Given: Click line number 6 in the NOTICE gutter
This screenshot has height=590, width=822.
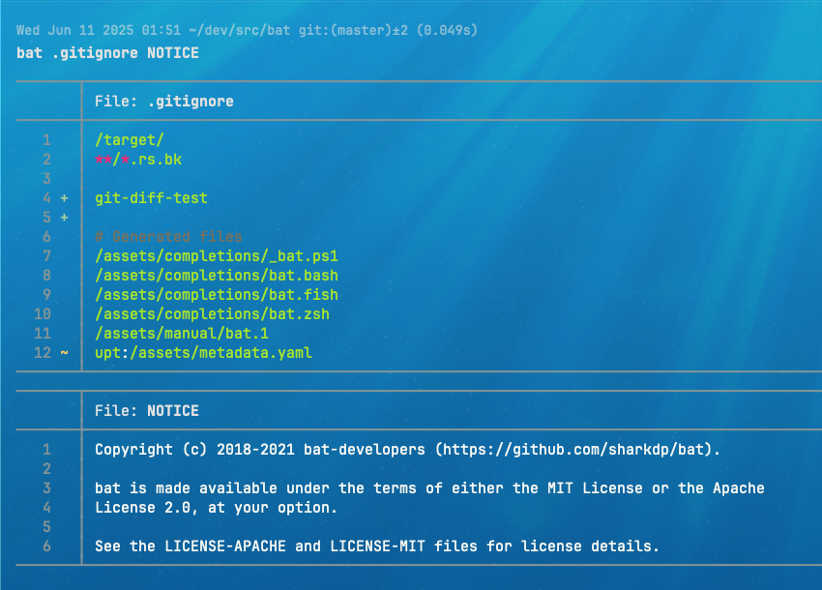Looking at the screenshot, I should click(46, 546).
